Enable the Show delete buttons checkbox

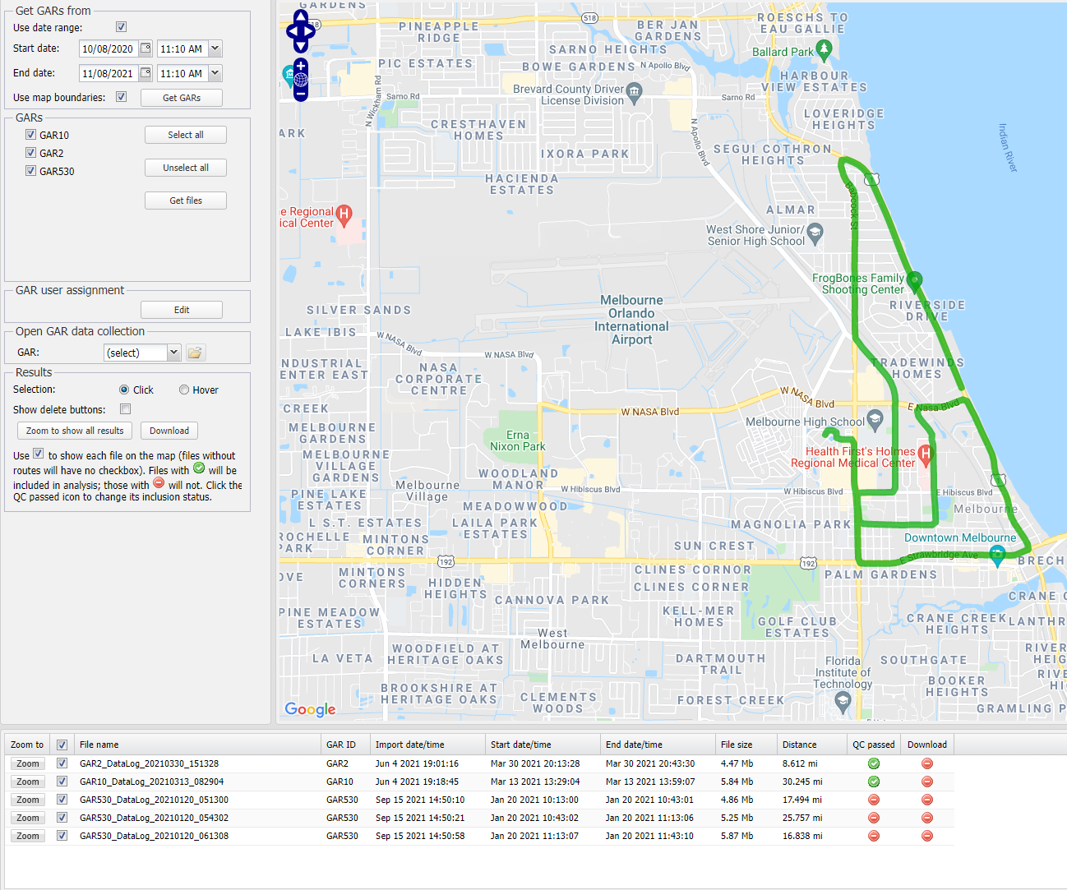pyautogui.click(x=126, y=409)
